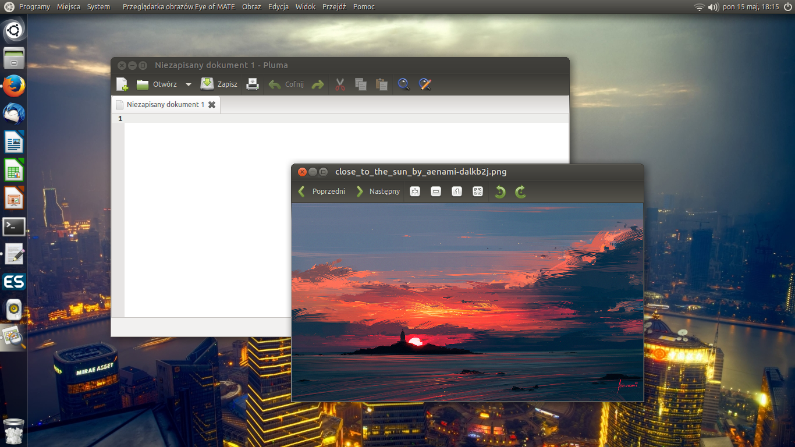Click the cut scissors icon in Pluma
This screenshot has height=447, width=795.
pyautogui.click(x=340, y=84)
